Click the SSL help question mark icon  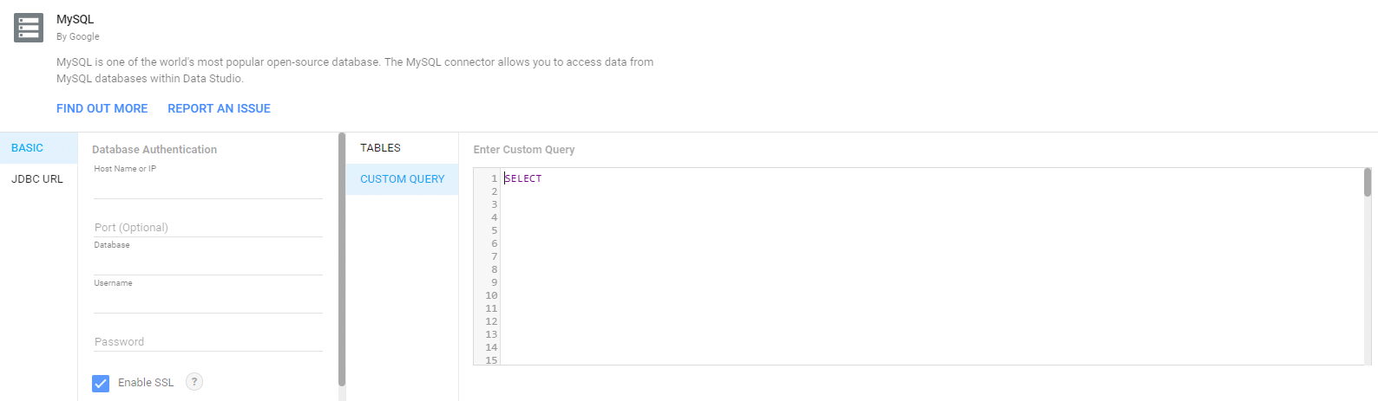(x=194, y=382)
